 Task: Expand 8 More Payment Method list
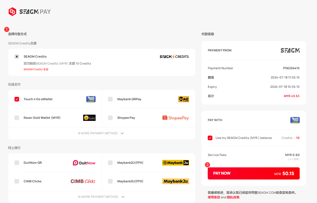102,133
